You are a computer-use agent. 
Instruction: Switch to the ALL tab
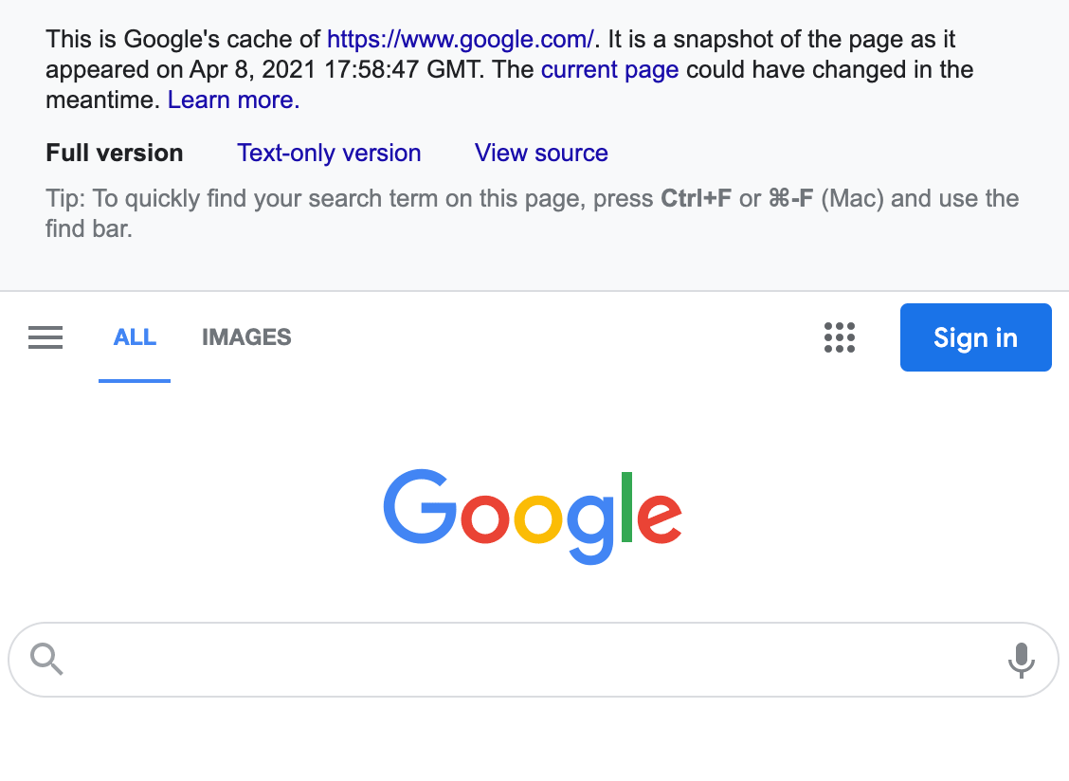pyautogui.click(x=135, y=337)
